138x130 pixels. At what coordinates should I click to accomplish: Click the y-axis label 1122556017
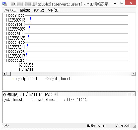(x=15, y=56)
